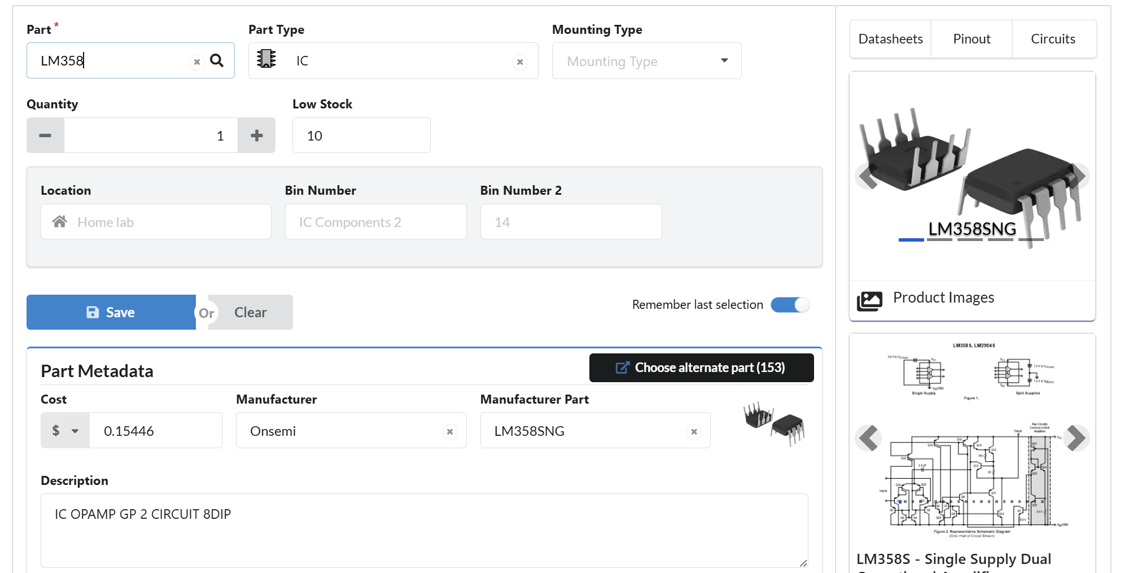The image size is (1124, 573).
Task: Open the cost currency dropdown
Action: (x=65, y=431)
